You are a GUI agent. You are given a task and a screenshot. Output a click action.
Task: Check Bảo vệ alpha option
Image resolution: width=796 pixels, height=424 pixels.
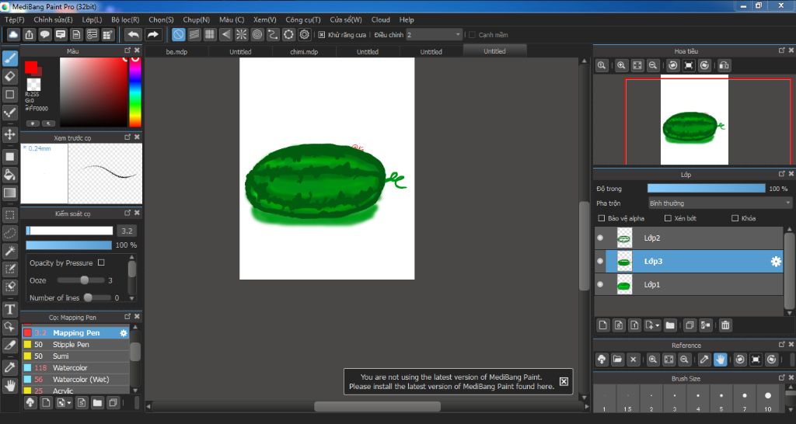coord(602,218)
